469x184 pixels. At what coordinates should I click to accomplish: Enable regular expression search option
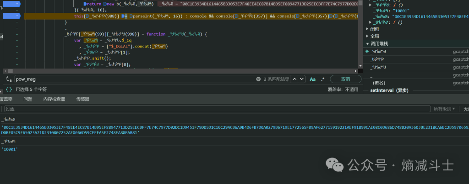point(323,79)
